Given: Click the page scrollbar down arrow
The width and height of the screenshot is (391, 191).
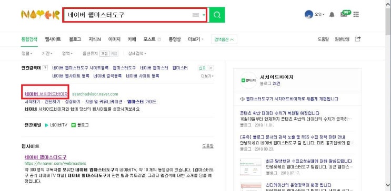Looking at the screenshot, I should tap(388, 185).
